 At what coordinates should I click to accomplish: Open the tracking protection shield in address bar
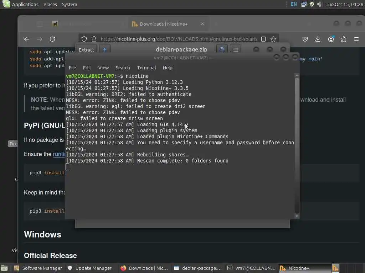pyautogui.click(x=84, y=39)
